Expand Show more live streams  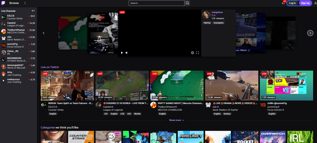(x=177, y=120)
